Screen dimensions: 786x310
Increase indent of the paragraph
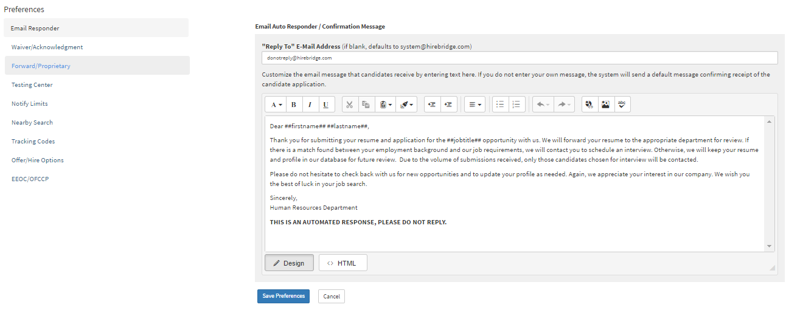448,105
